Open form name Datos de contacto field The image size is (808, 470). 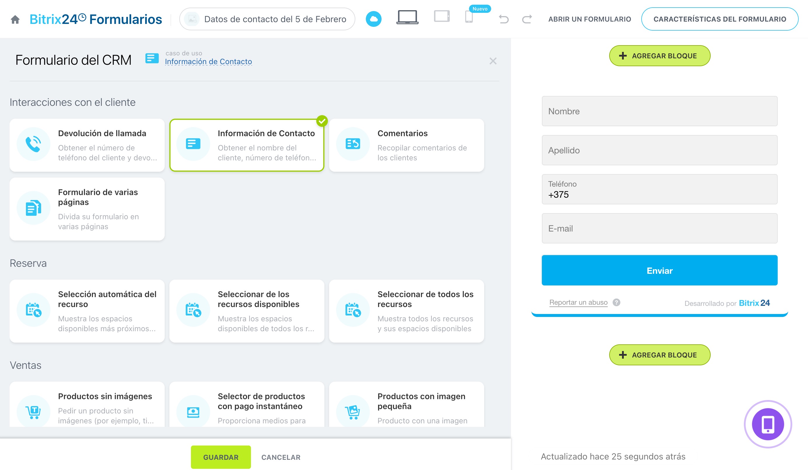click(275, 19)
